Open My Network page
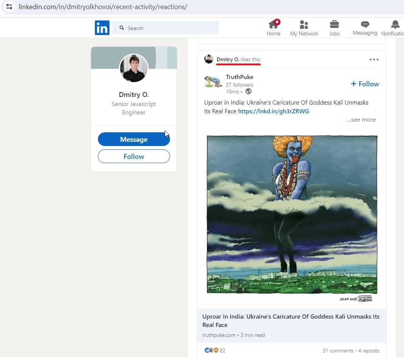The width and height of the screenshot is (404, 357). tap(304, 28)
